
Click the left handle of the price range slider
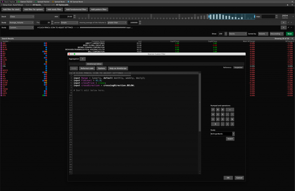(x=209, y=17)
